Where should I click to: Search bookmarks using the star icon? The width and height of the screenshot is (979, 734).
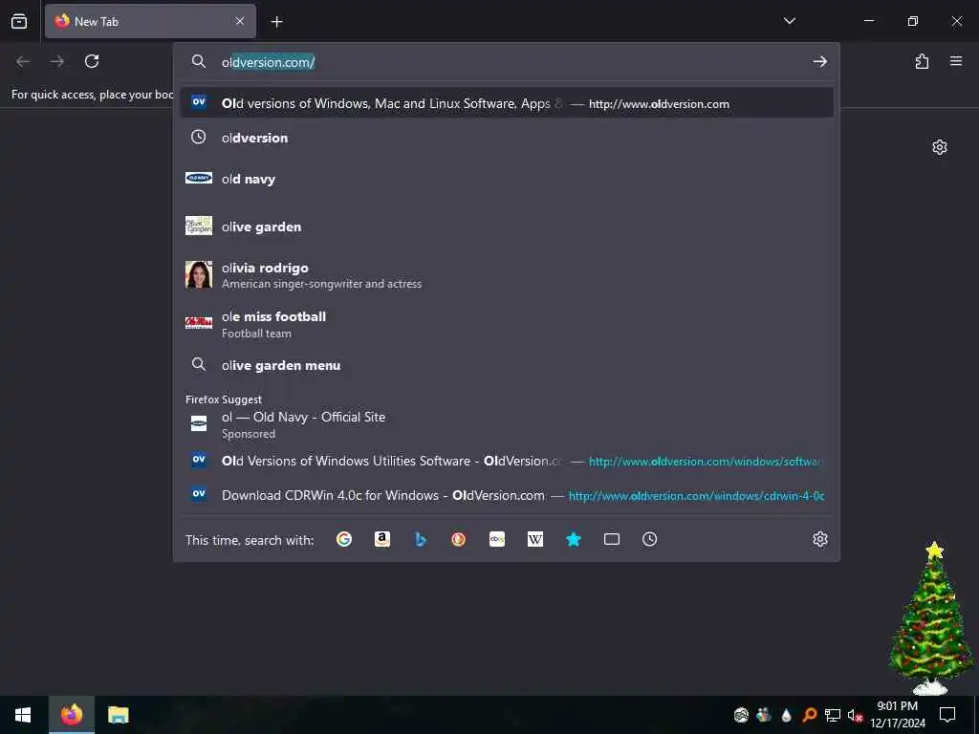point(574,539)
